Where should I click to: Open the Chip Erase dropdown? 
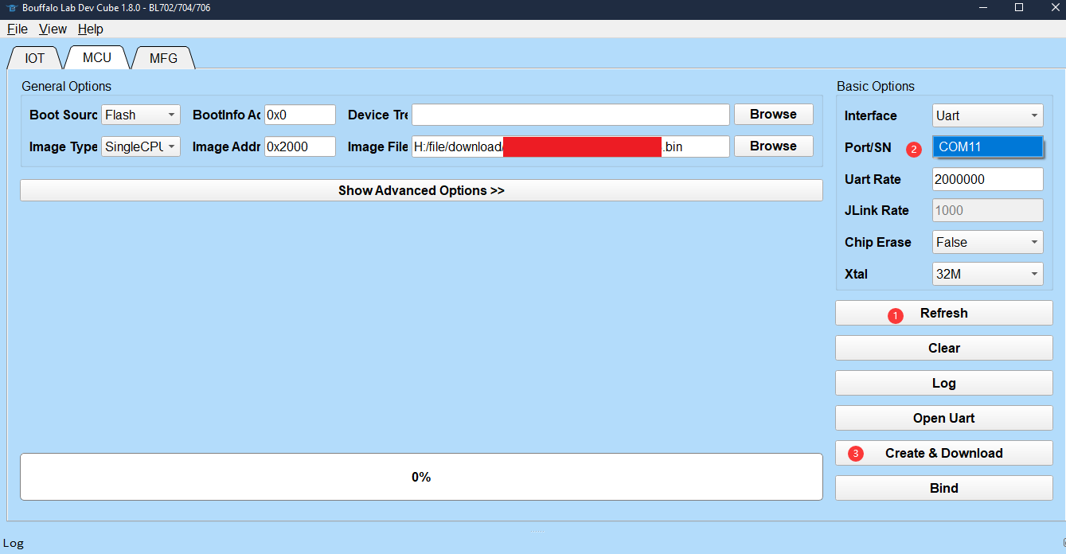988,242
